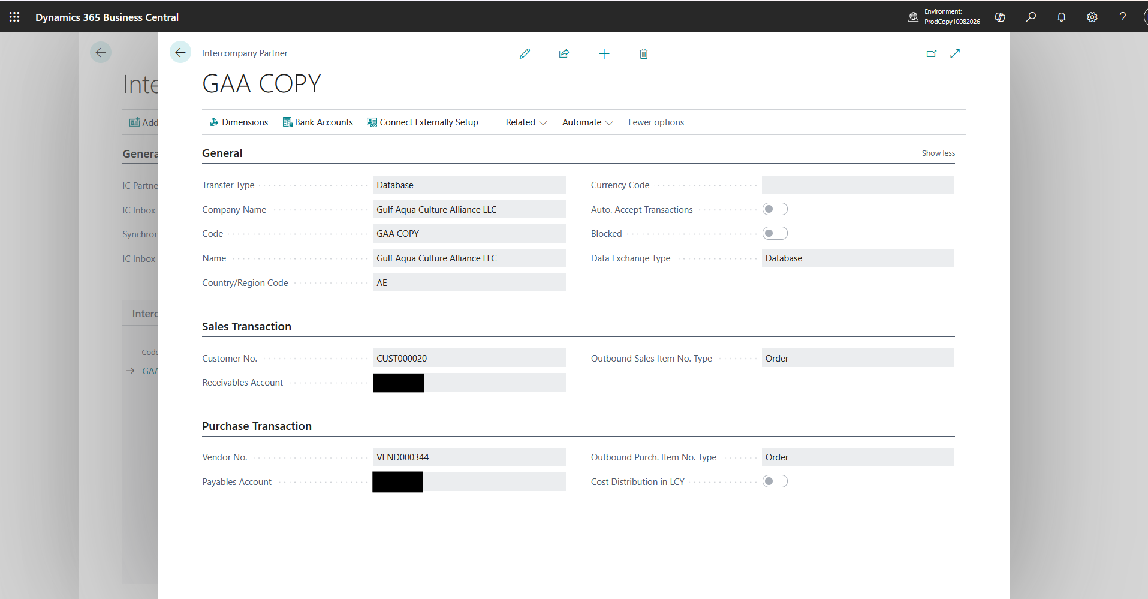Open the app launcher waffle menu
This screenshot has height=599, width=1148.
[14, 17]
